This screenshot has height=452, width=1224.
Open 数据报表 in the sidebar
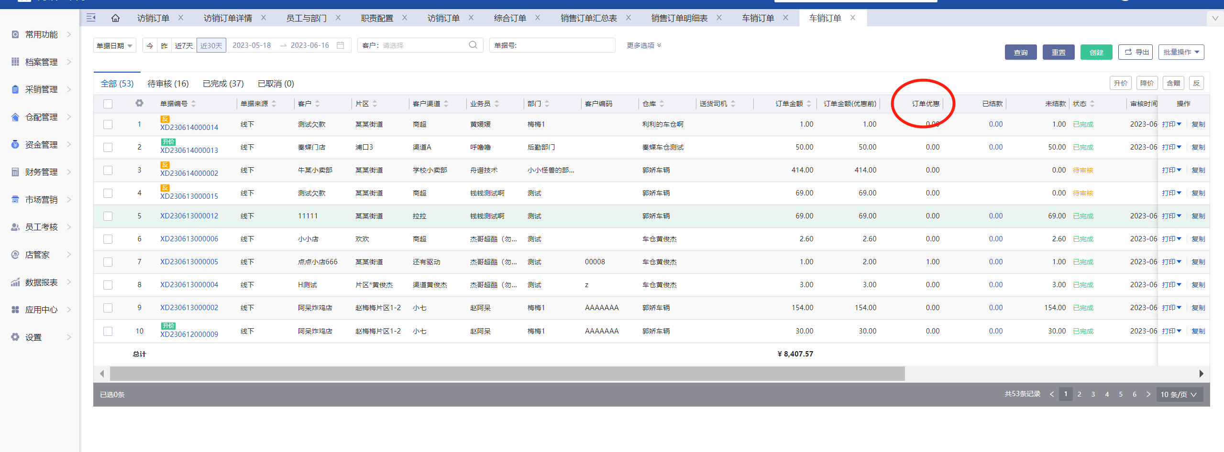click(x=41, y=282)
